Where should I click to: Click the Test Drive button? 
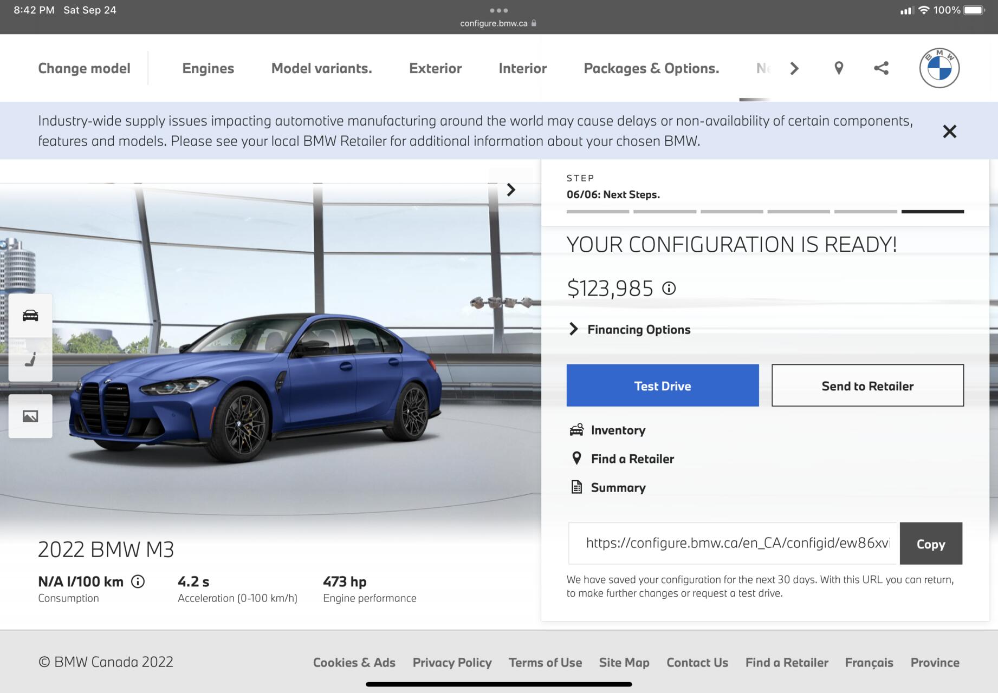663,385
